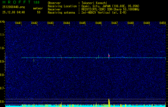The image size is (168, 107).
Task: Click the receiver R820T2(RTL-SDR) text
Action: click(94, 9)
